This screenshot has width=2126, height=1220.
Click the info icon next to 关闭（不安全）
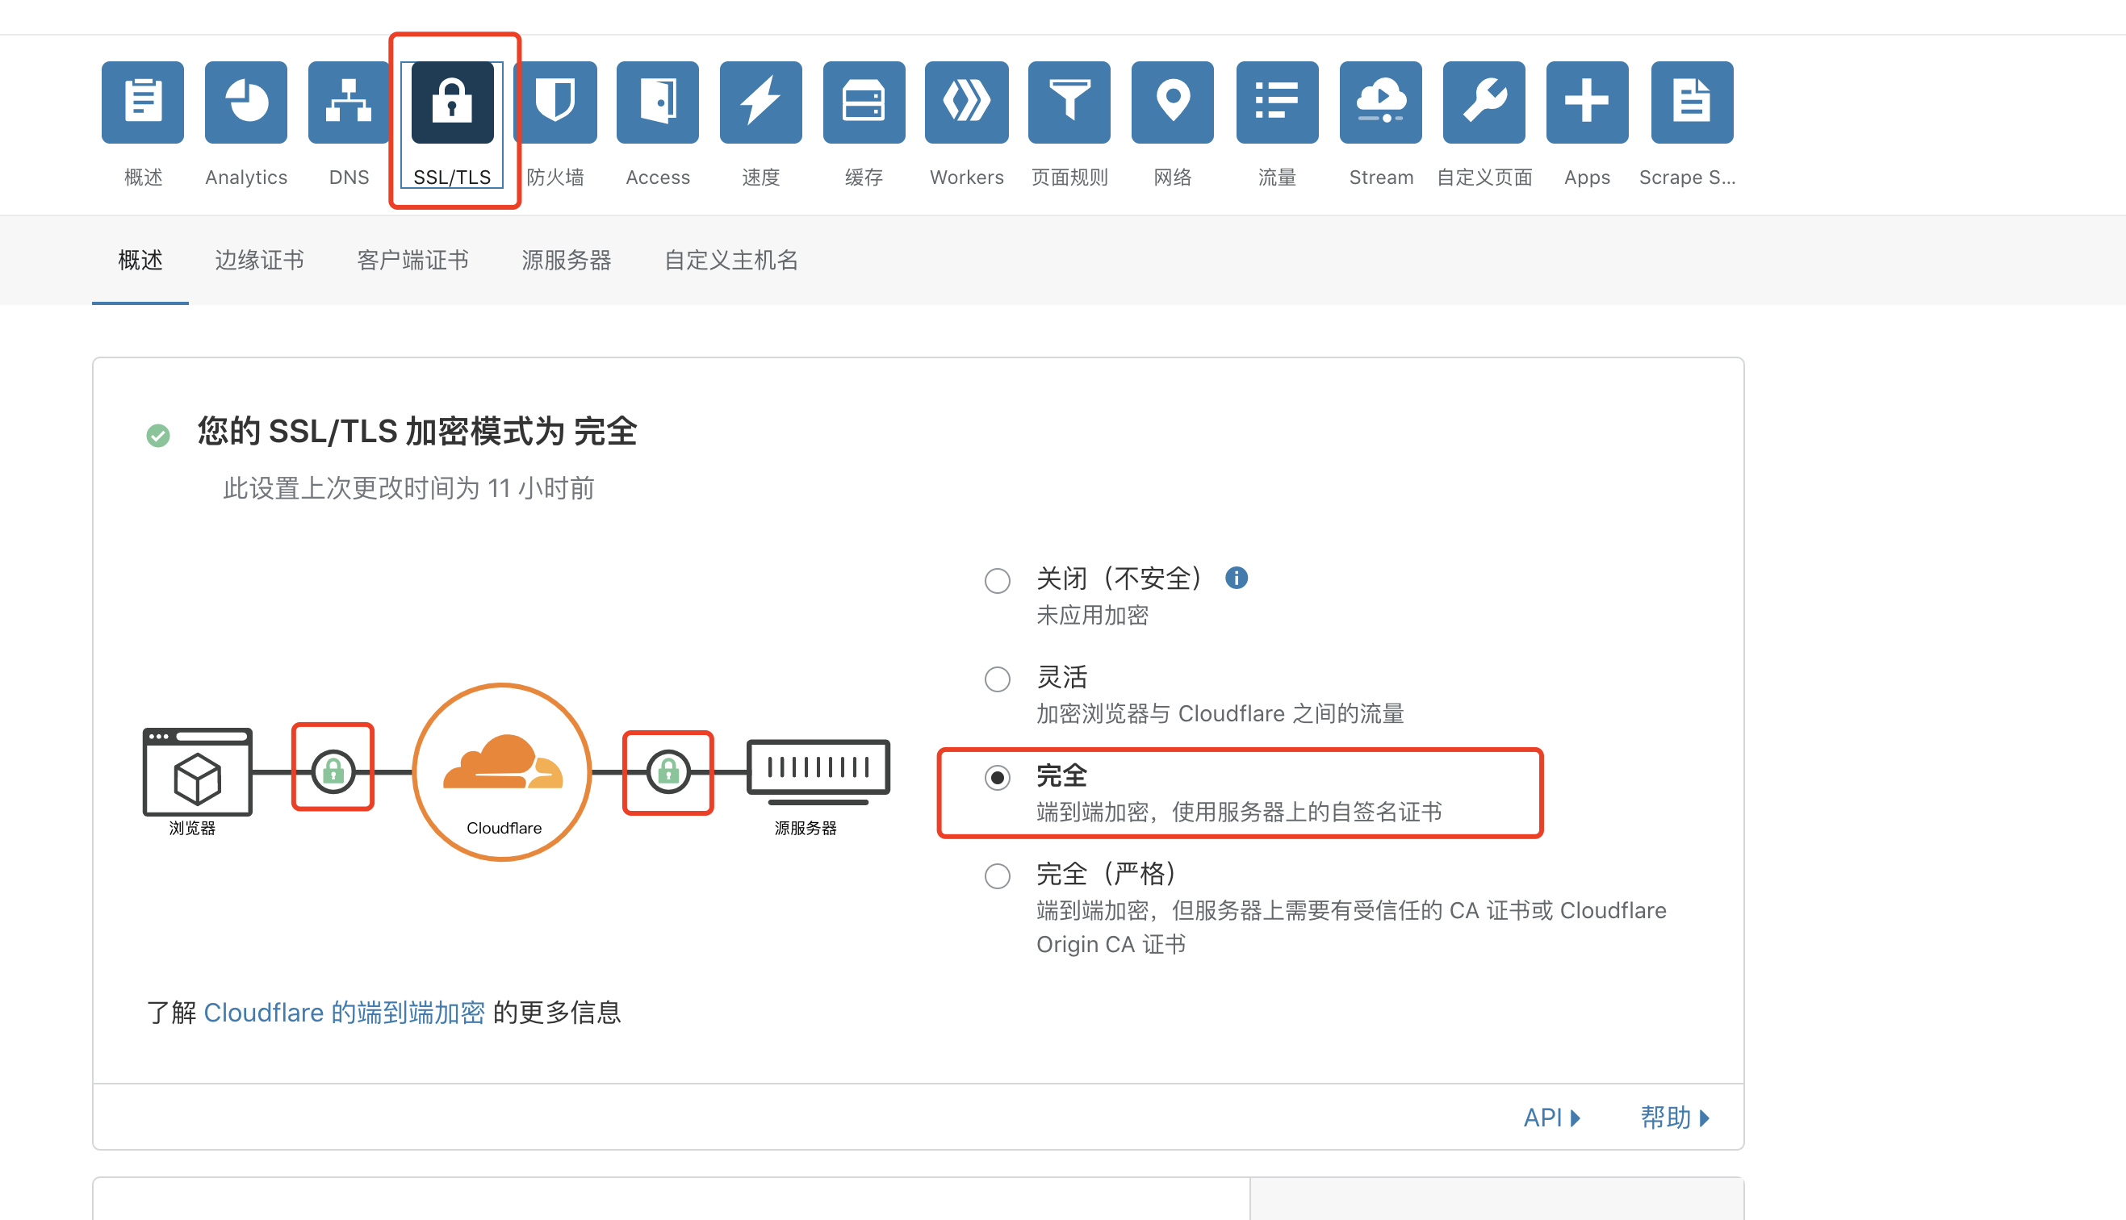tap(1236, 579)
